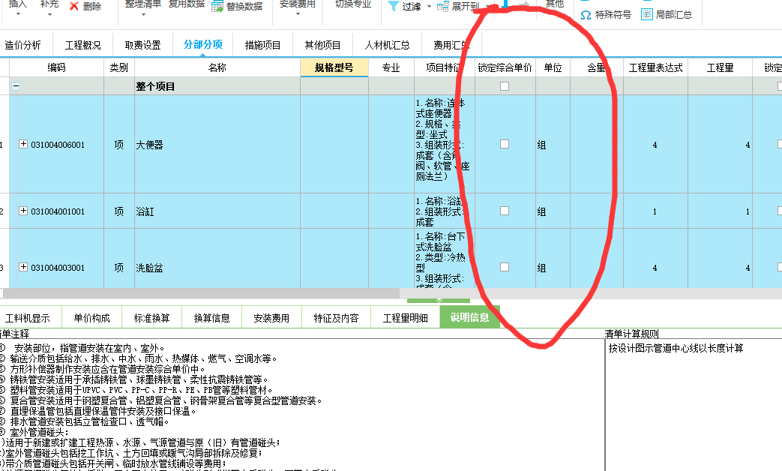Click the 类别 column header
The width and height of the screenshot is (782, 471).
pyautogui.click(x=118, y=67)
